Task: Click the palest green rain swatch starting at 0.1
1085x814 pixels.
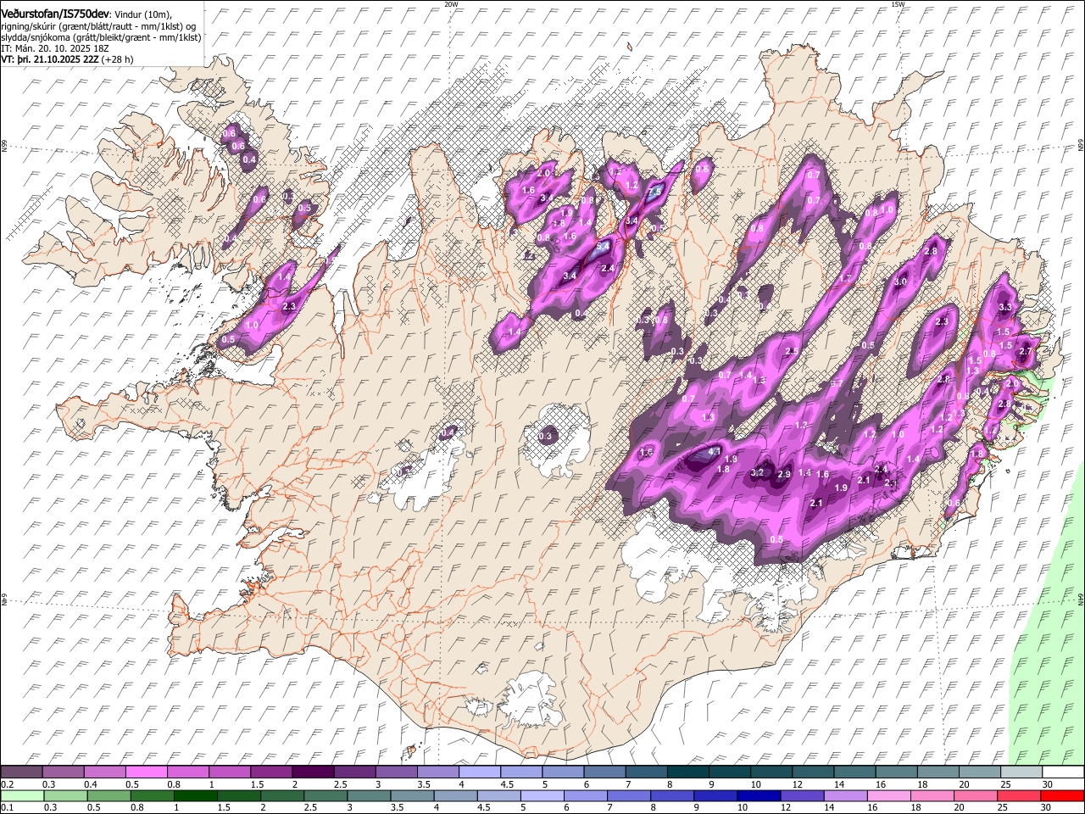Action: click(21, 795)
